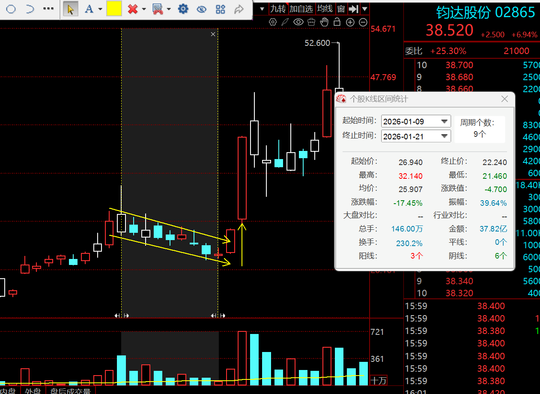The height and width of the screenshot is (394, 540).
Task: Toggle the chart lock icon
Action: click(x=337, y=22)
